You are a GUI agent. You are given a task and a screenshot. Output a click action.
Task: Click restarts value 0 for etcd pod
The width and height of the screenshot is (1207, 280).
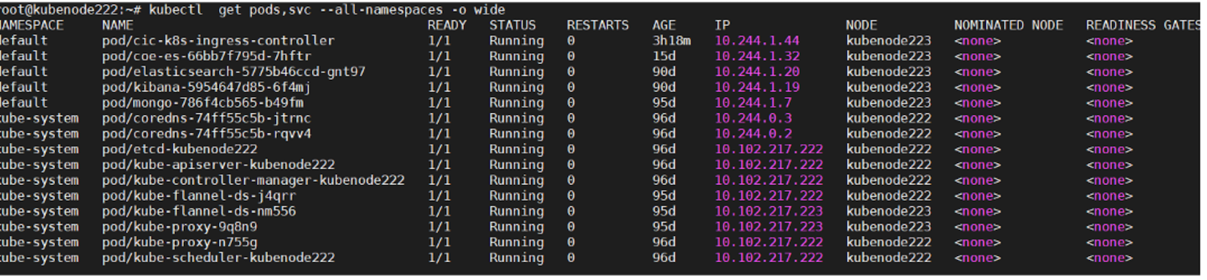pos(571,149)
